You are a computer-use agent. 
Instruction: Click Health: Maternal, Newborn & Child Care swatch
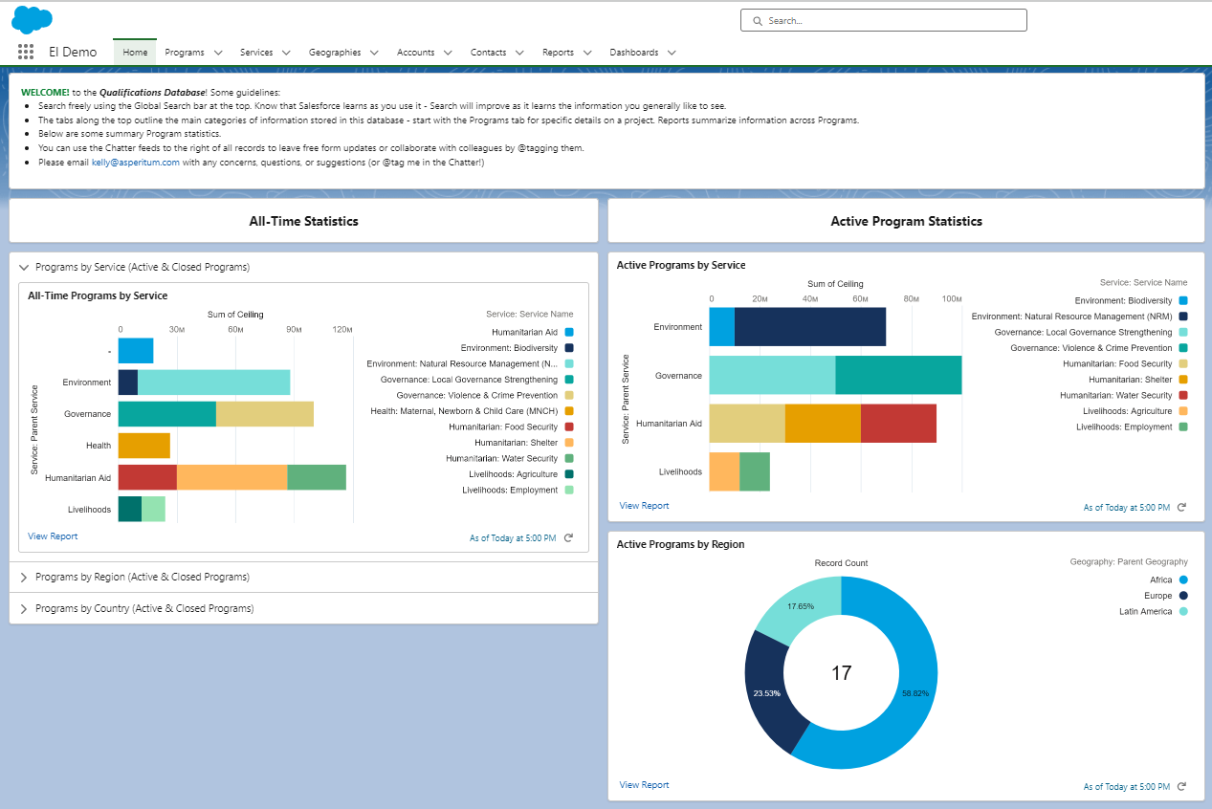coord(569,411)
